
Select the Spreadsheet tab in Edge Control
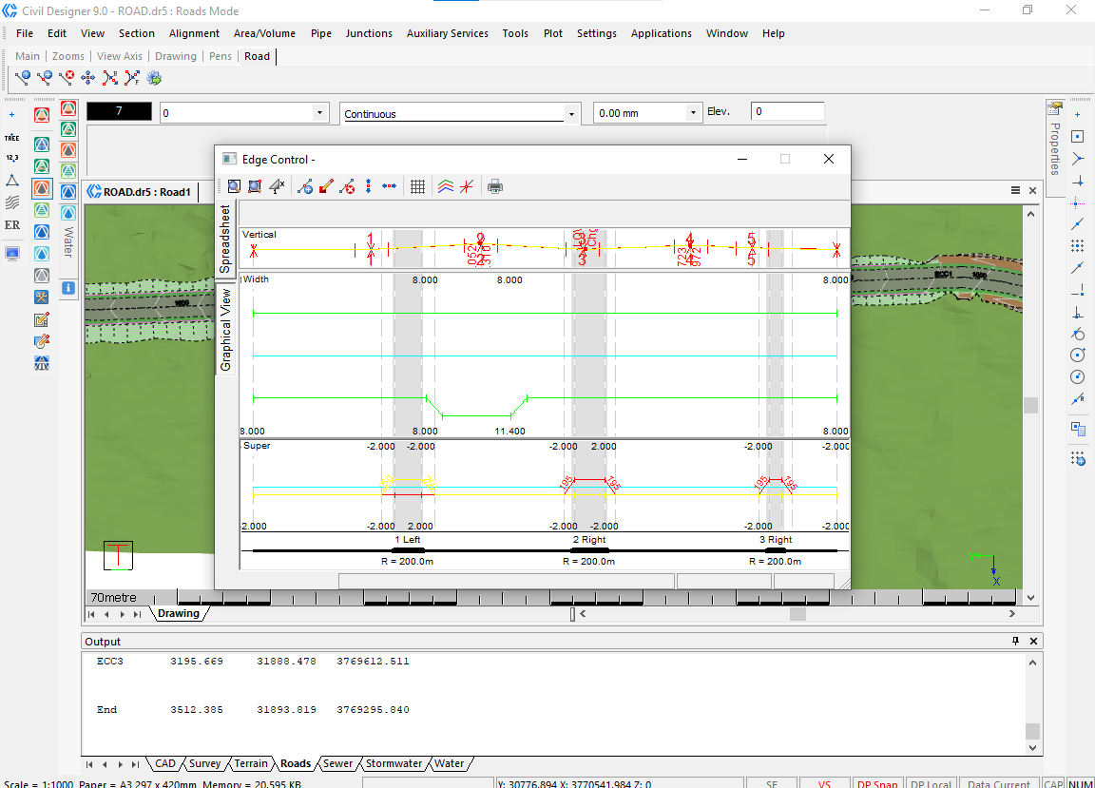click(x=225, y=239)
